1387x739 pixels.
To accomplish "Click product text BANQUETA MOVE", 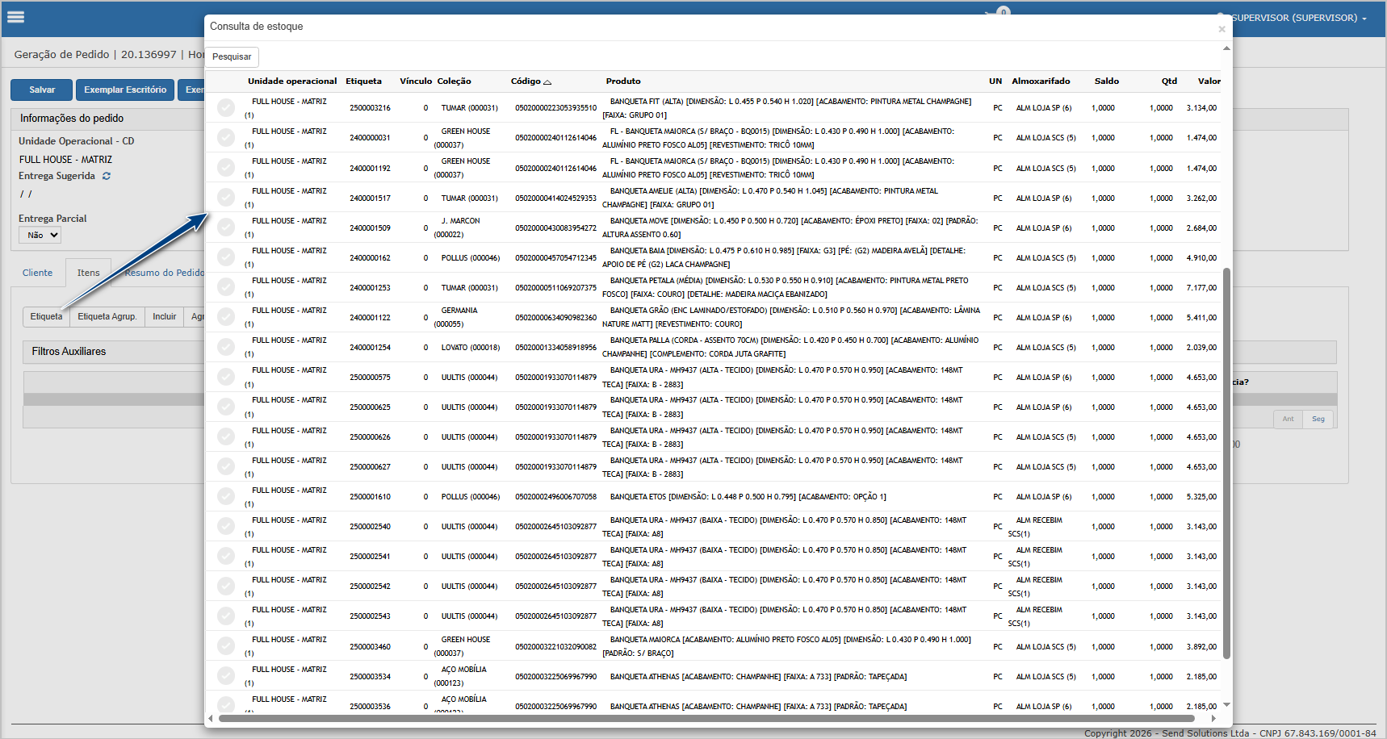I will pos(639,221).
